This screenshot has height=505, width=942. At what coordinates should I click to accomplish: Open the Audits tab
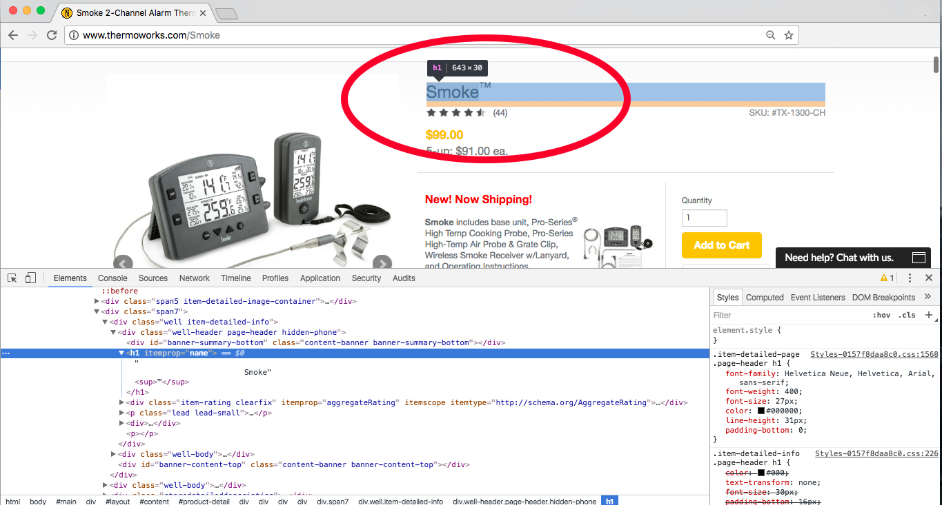pos(404,278)
